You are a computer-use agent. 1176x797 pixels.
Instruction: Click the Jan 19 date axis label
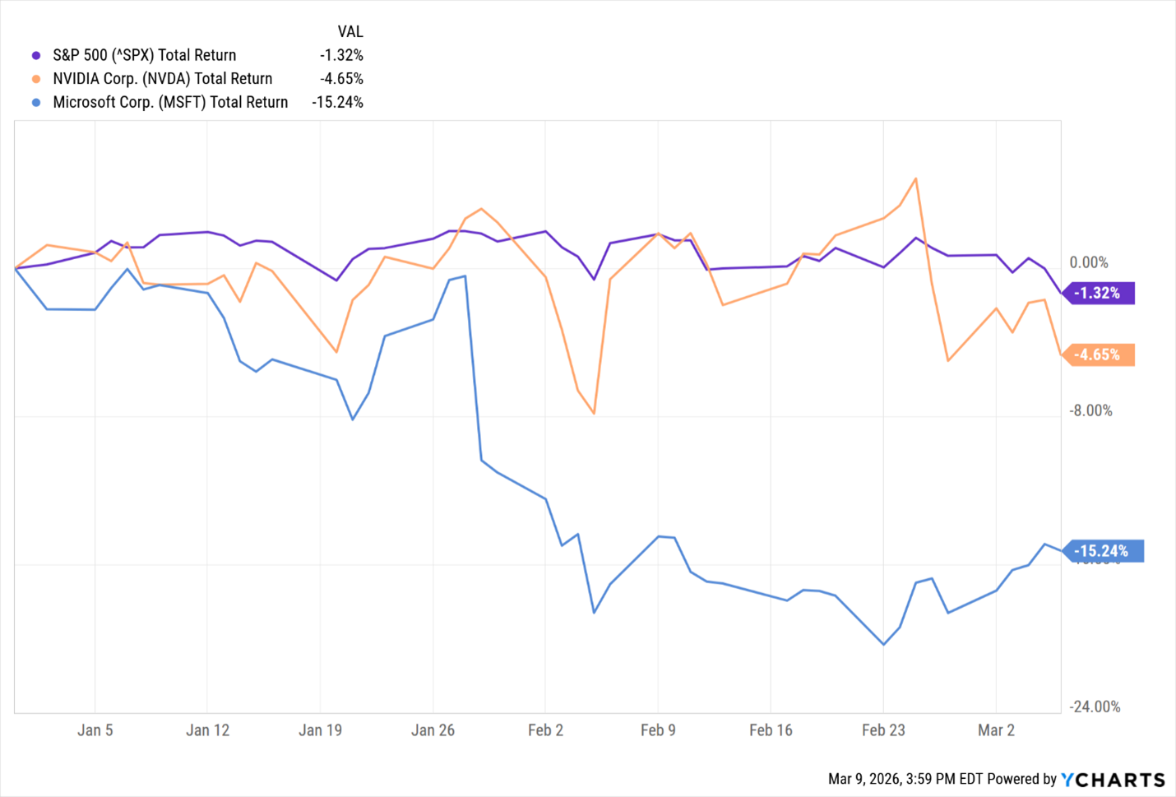pyautogui.click(x=320, y=730)
